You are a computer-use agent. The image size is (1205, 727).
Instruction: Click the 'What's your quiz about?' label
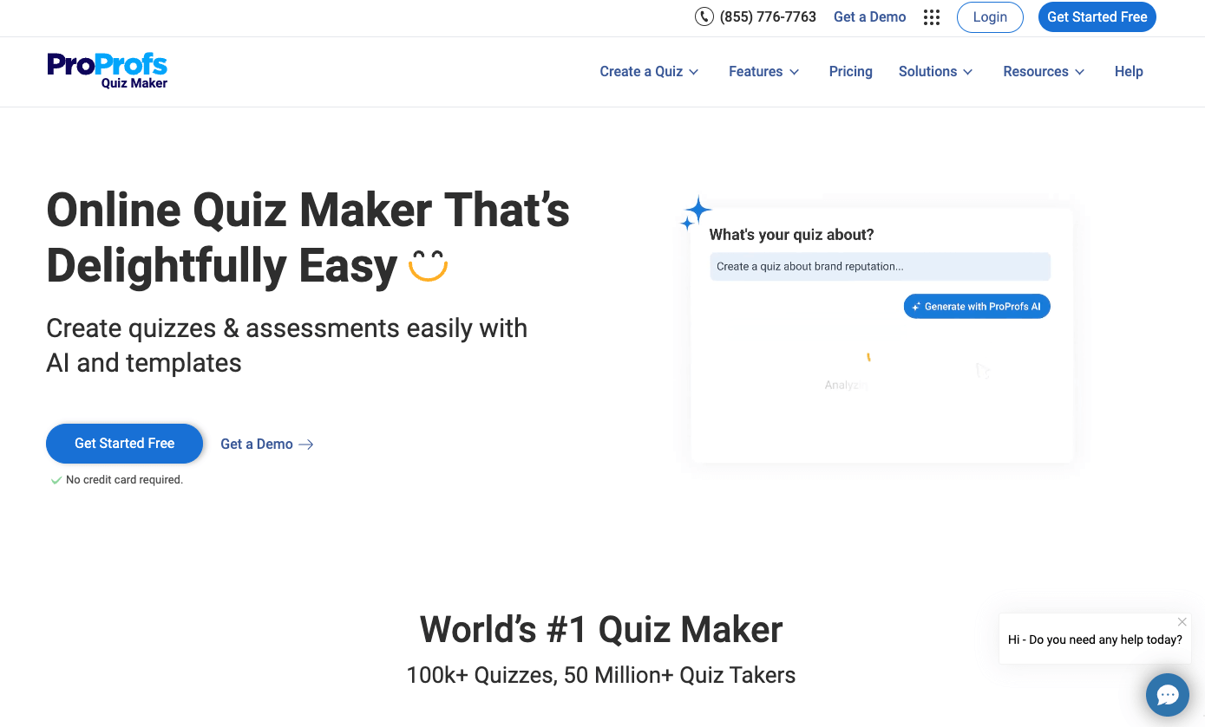tap(791, 235)
